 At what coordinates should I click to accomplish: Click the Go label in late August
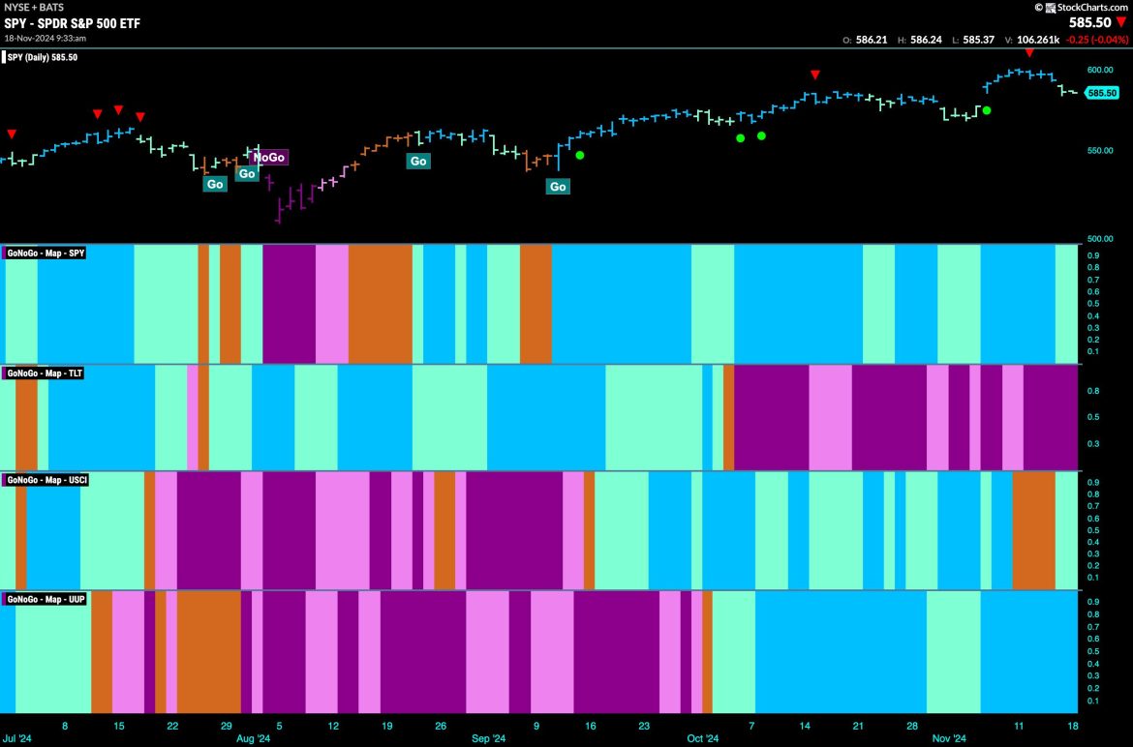click(x=418, y=161)
